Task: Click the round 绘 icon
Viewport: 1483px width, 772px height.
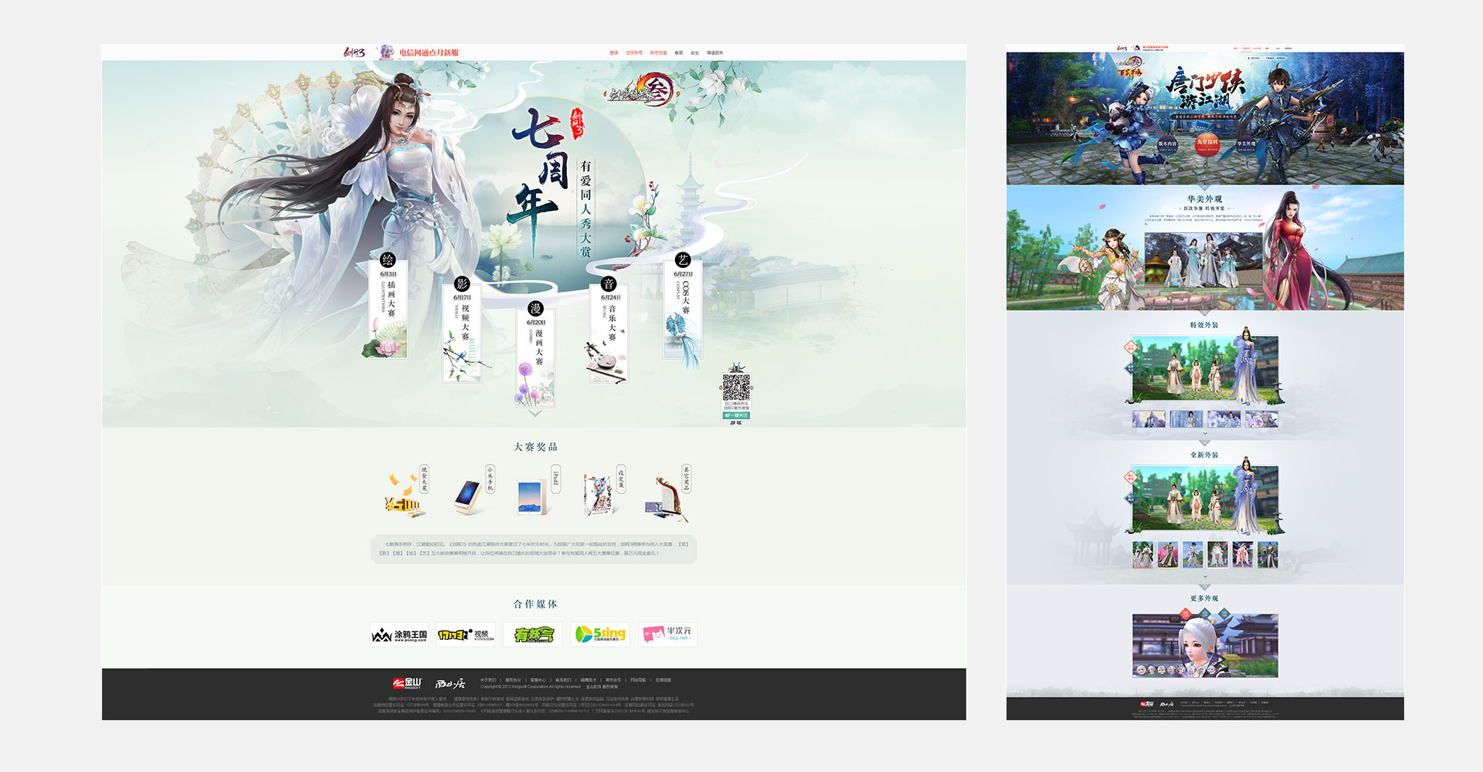Action: click(x=388, y=259)
